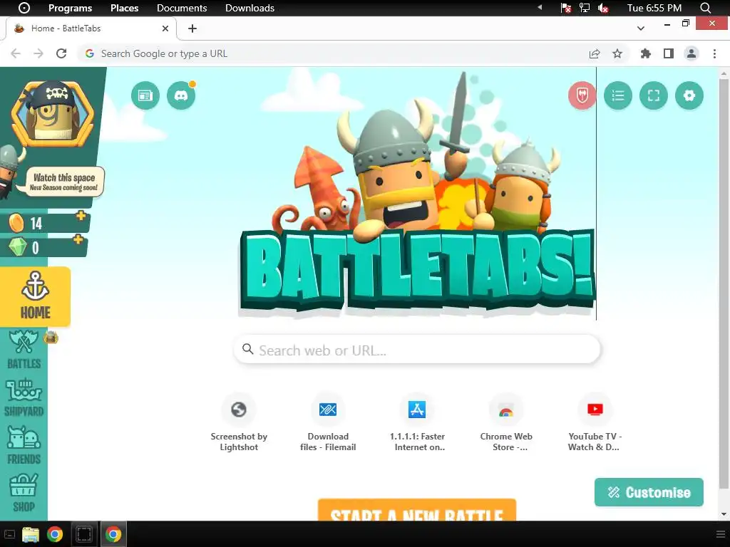
Task: Click the active Chrome window taskbar icon
Action: pos(113,534)
